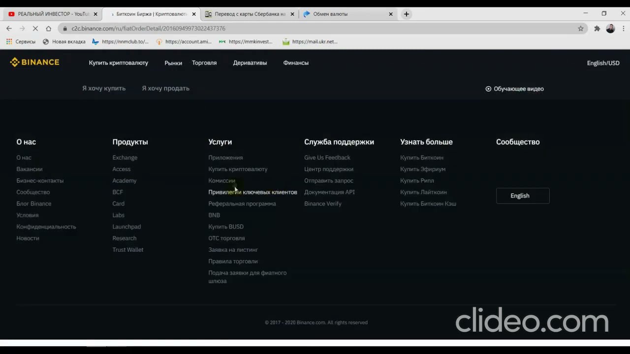The width and height of the screenshot is (630, 354).
Task: Open the Реферальная программа link
Action: pos(242,204)
